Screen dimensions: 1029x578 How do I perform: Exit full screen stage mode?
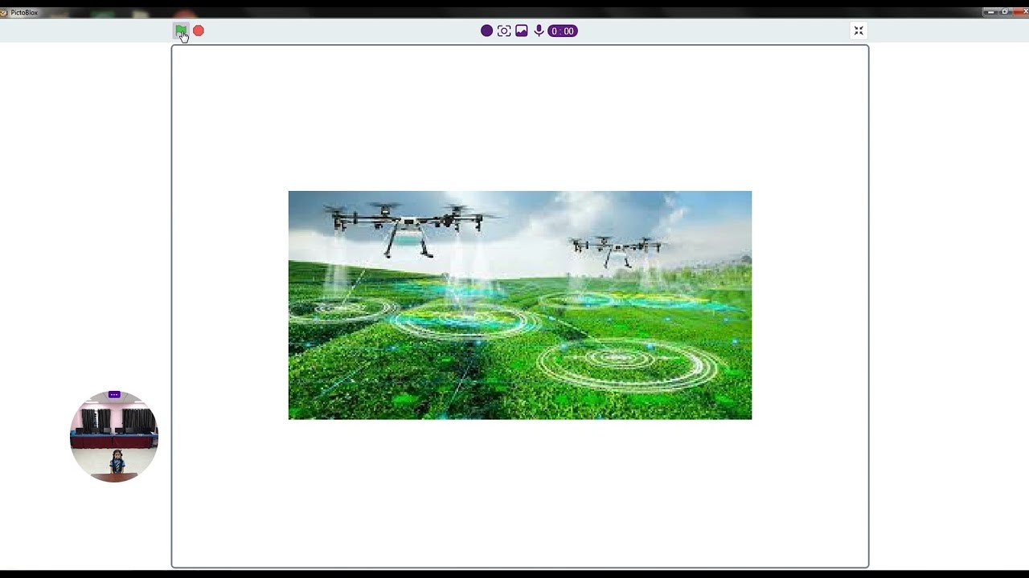(x=859, y=31)
